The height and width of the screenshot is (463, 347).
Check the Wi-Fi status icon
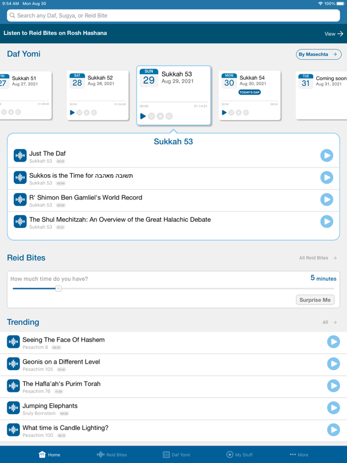click(x=320, y=4)
